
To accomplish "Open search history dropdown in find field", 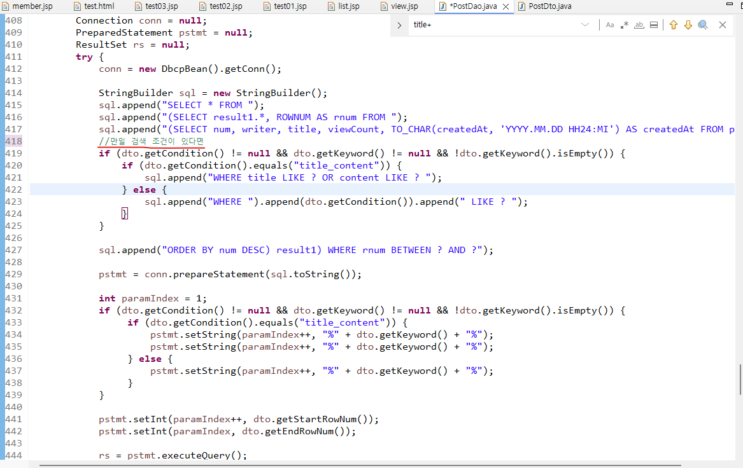I will [x=585, y=25].
